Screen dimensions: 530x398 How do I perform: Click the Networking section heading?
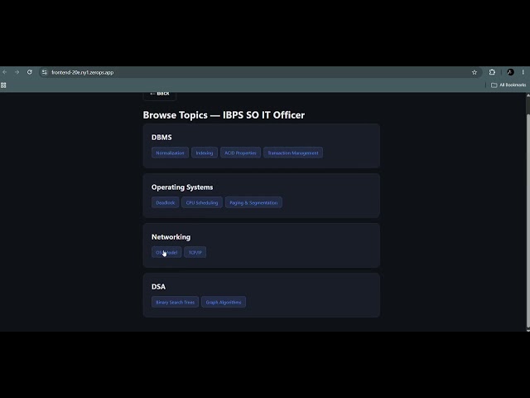click(x=171, y=237)
